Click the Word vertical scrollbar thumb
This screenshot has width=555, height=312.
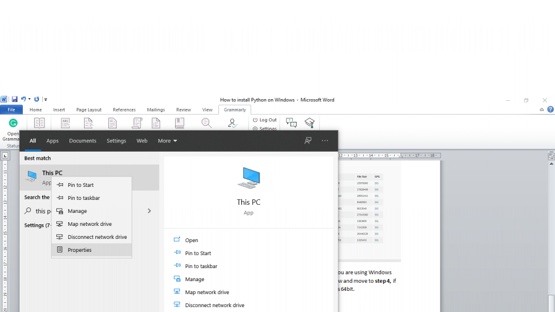(x=551, y=303)
